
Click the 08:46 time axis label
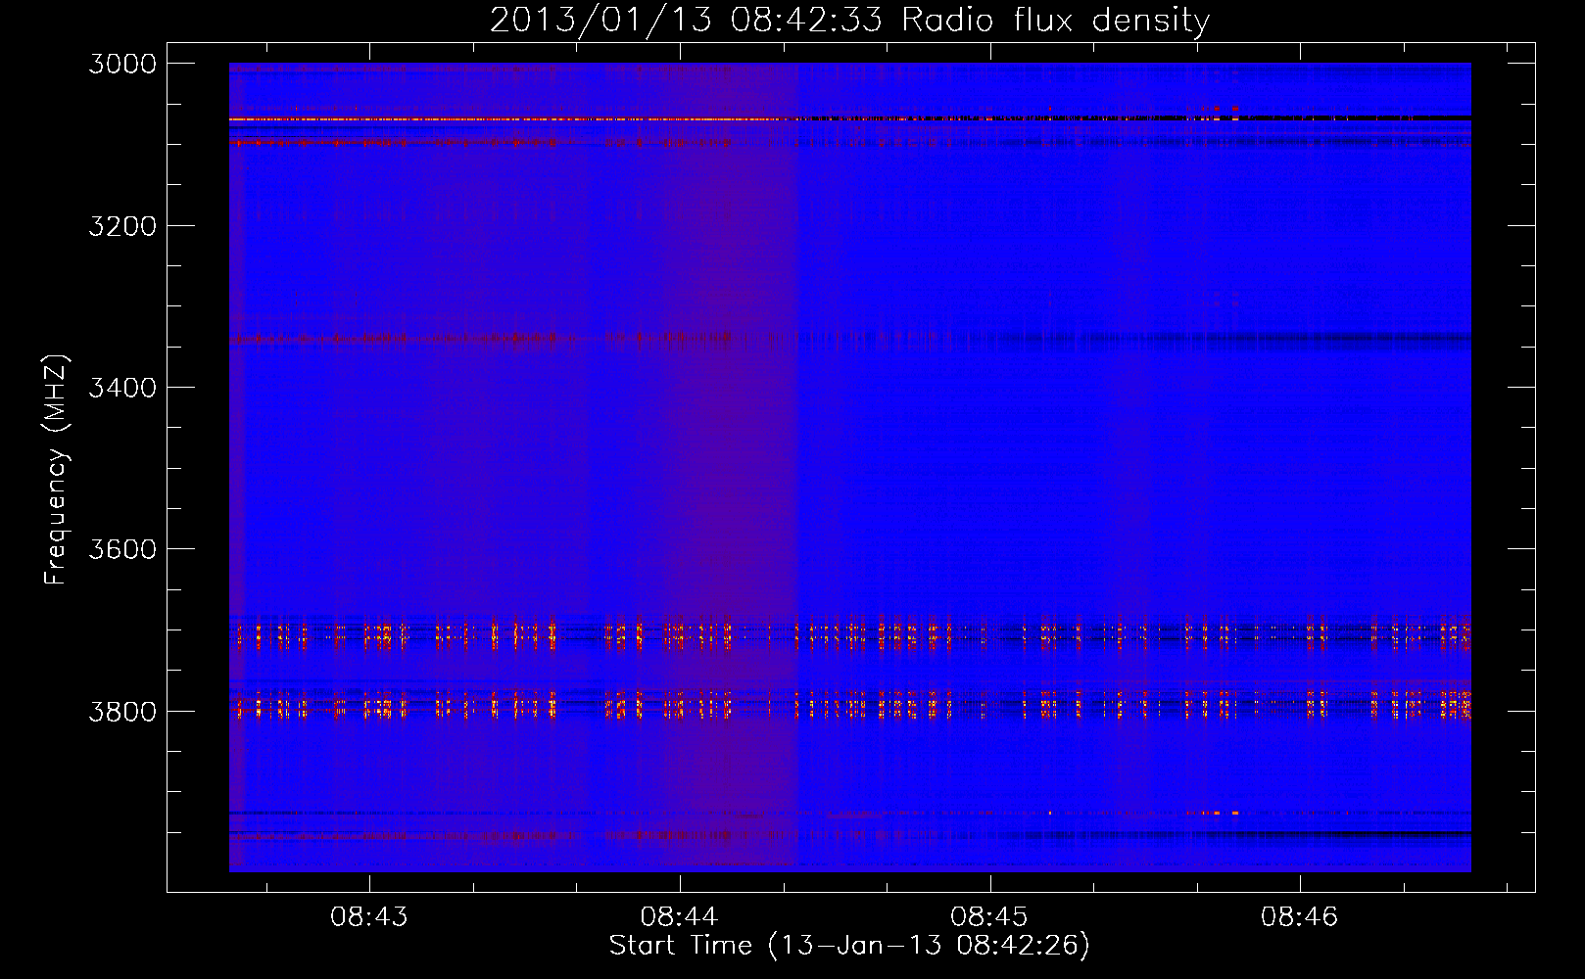tap(1299, 917)
